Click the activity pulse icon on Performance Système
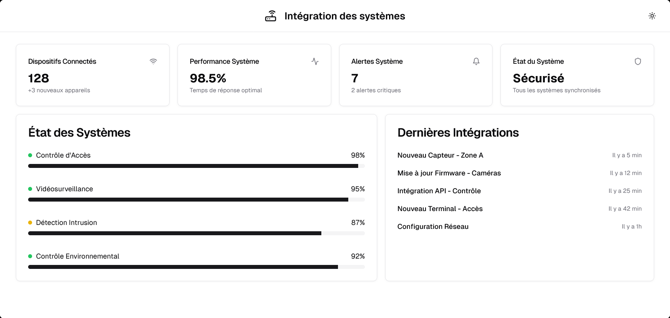 pyautogui.click(x=315, y=61)
